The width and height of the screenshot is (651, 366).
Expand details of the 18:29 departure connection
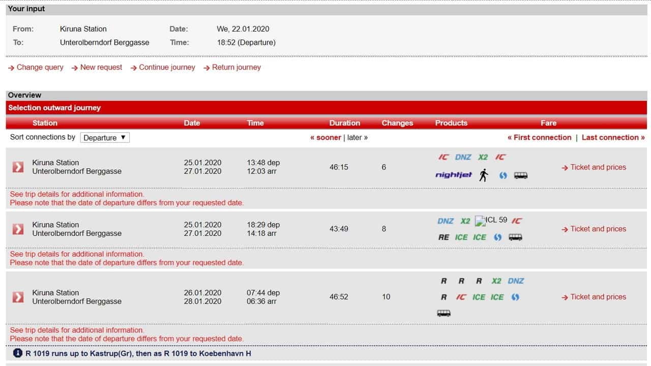[18, 229]
